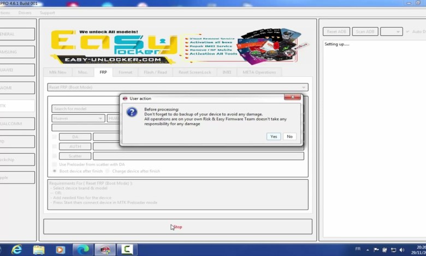Open the Format tab
This screenshot has height=256, width=426.
pyautogui.click(x=125, y=72)
